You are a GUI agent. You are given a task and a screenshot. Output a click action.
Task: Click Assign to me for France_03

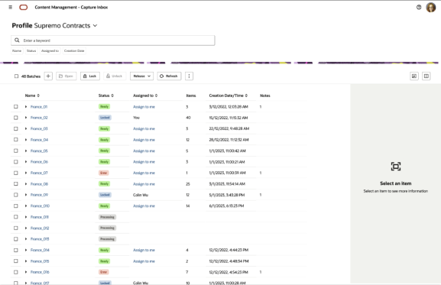click(x=144, y=128)
